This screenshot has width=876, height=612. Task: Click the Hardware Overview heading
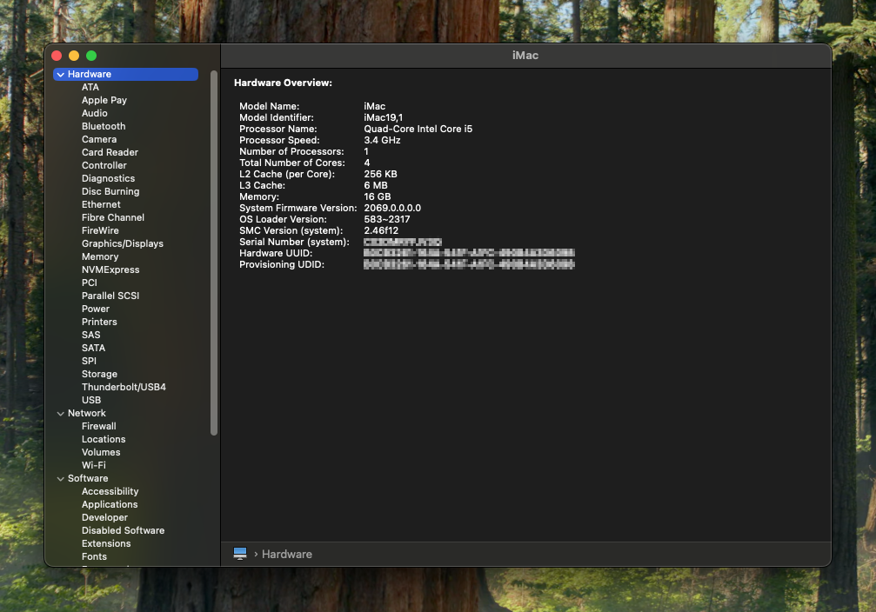[x=283, y=83]
